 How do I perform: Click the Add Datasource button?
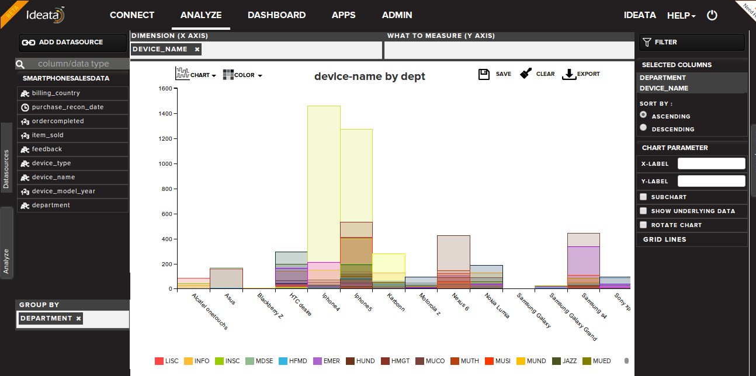pyautogui.click(x=72, y=42)
